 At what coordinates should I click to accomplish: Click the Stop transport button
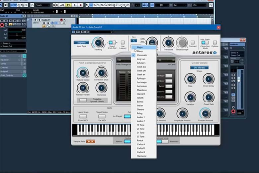68,5
